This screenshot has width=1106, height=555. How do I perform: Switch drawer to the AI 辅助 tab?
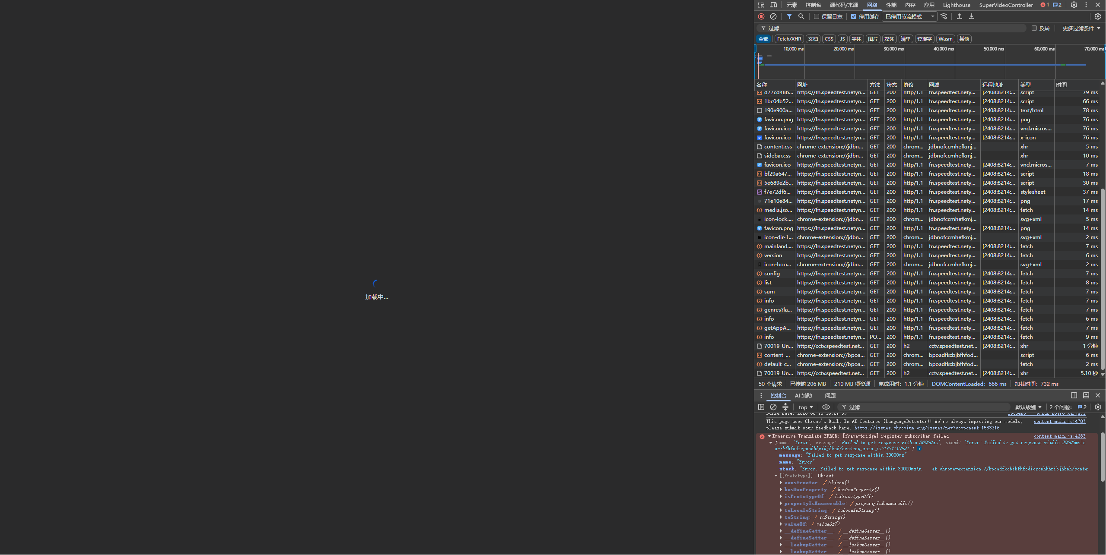(x=803, y=395)
